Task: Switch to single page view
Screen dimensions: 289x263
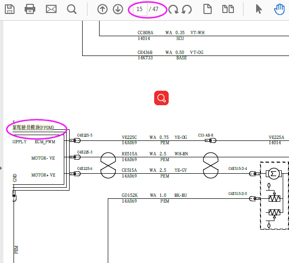Action: coord(207,9)
